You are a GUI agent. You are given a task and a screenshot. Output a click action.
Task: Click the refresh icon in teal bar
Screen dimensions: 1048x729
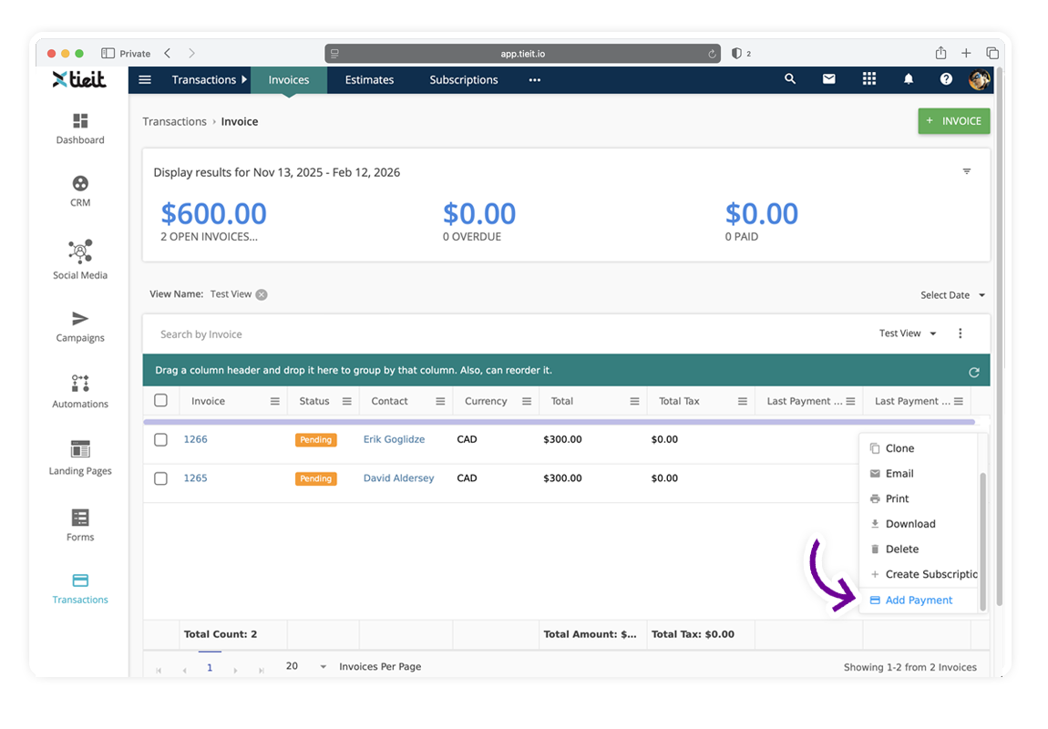point(974,372)
